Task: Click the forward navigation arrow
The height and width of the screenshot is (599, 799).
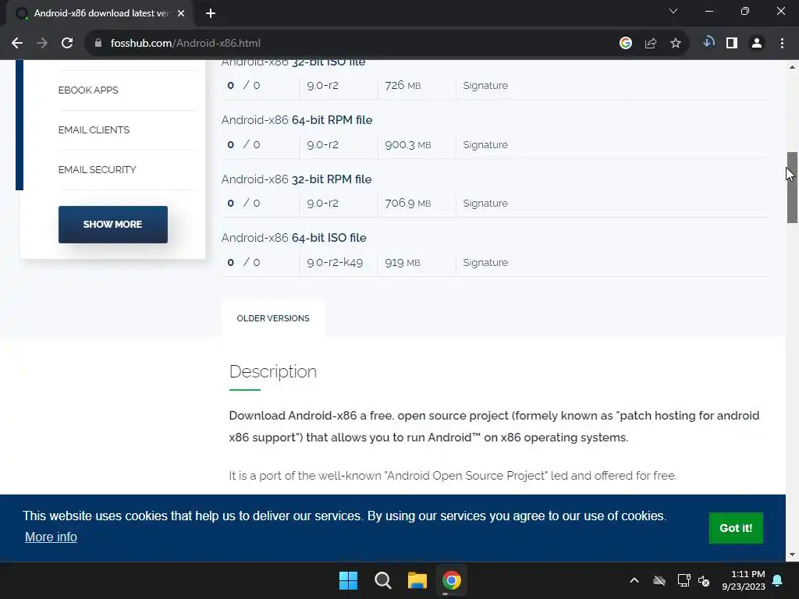Action: [42, 44]
